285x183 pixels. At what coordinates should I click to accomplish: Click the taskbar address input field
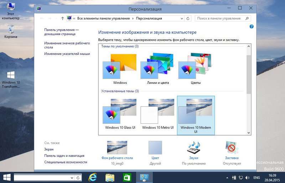(x=42, y=178)
